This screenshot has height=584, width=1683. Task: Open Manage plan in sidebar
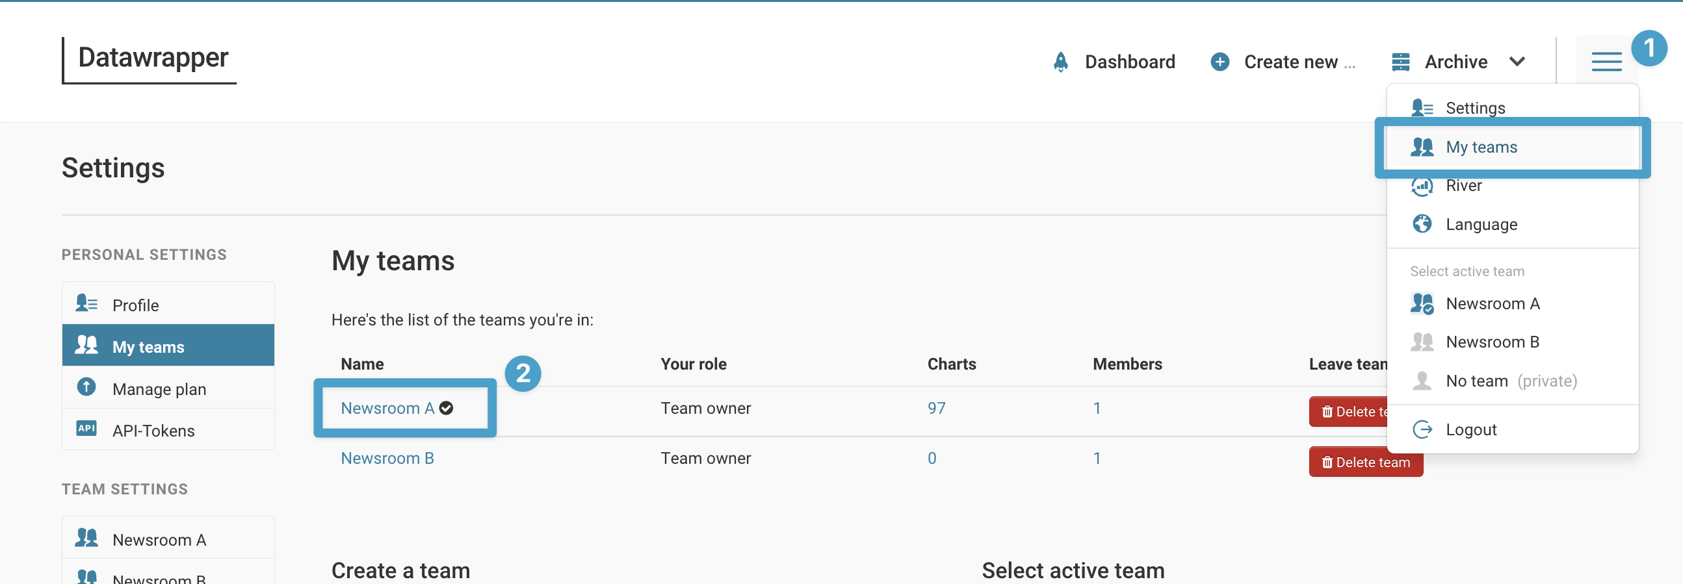(168, 388)
